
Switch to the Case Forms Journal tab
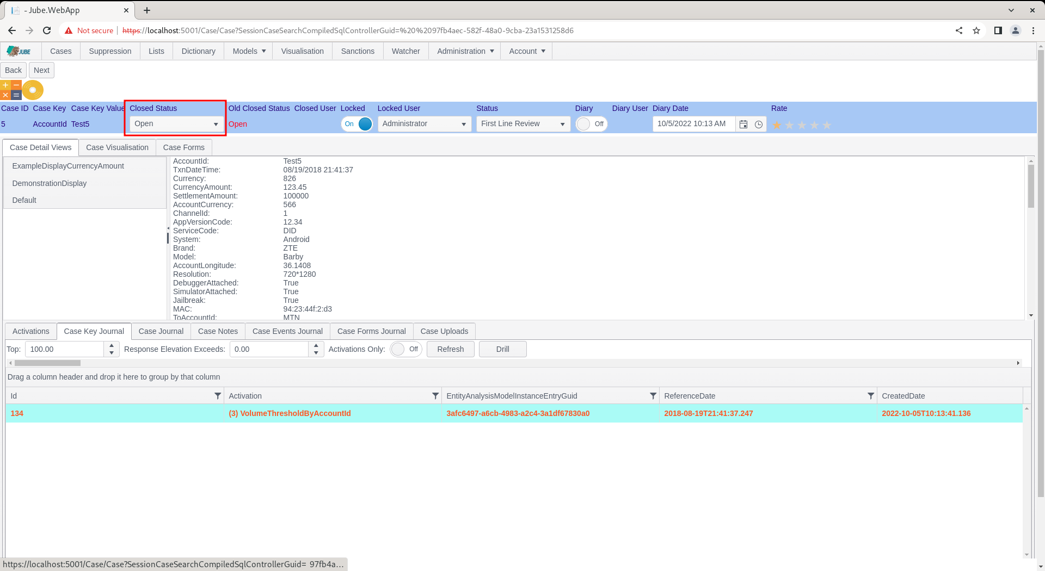372,331
